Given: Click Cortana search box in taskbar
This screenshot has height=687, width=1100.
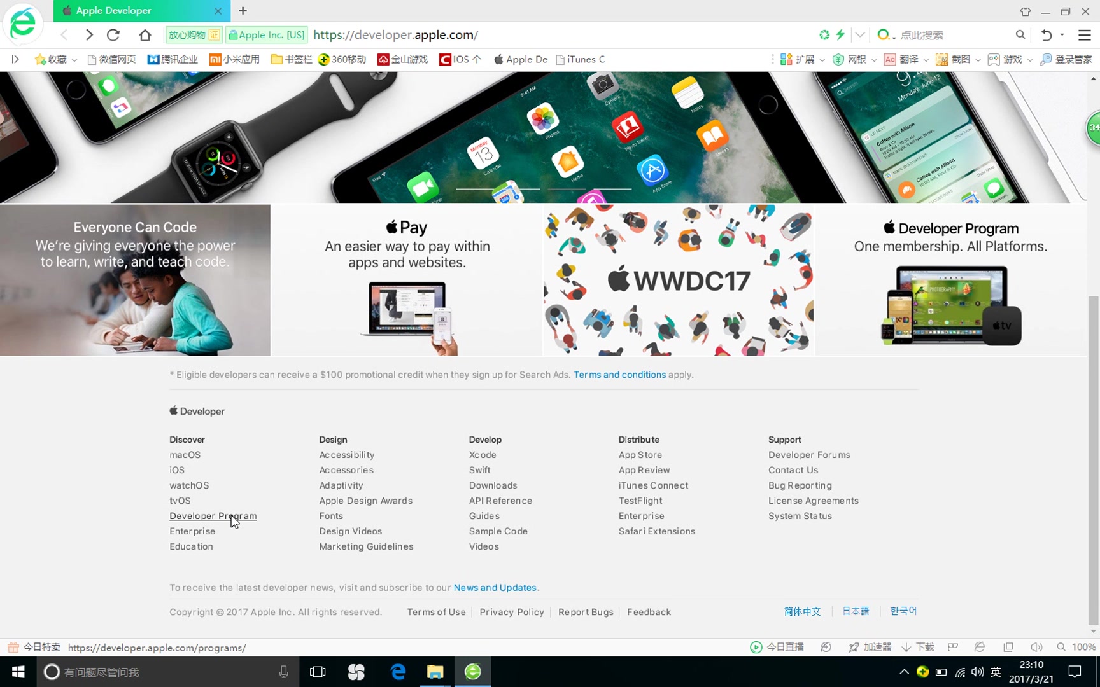Looking at the screenshot, I should point(167,672).
